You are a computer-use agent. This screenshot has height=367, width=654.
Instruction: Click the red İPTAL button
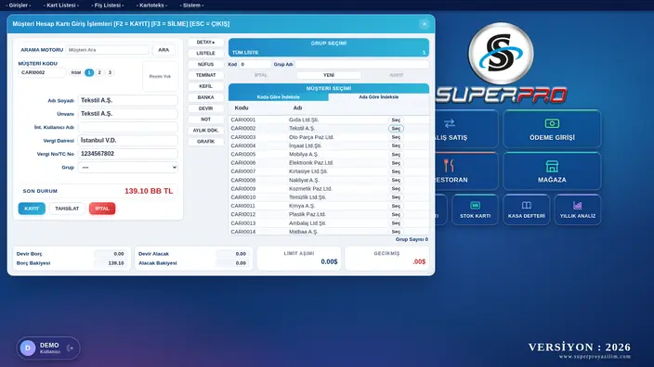102,209
